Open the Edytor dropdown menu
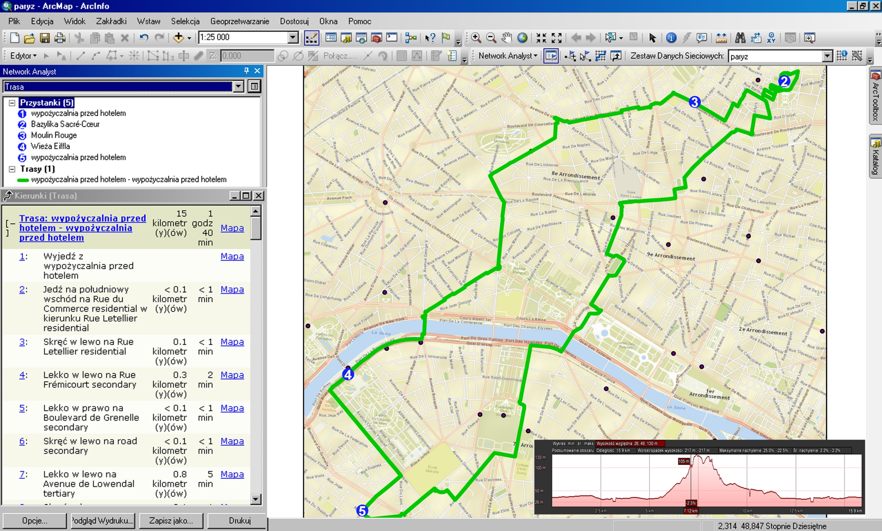882x531 pixels. coord(23,56)
